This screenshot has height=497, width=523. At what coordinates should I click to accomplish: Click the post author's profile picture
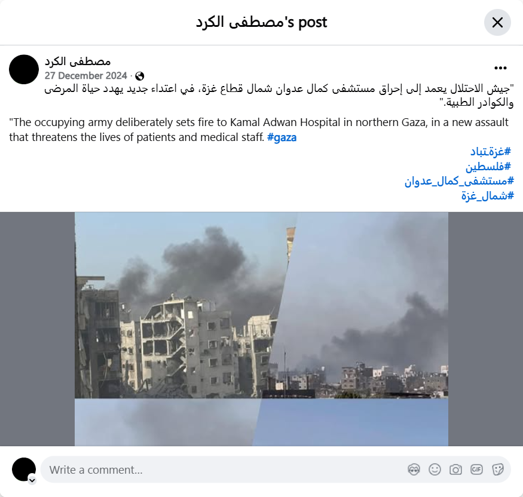click(x=24, y=69)
